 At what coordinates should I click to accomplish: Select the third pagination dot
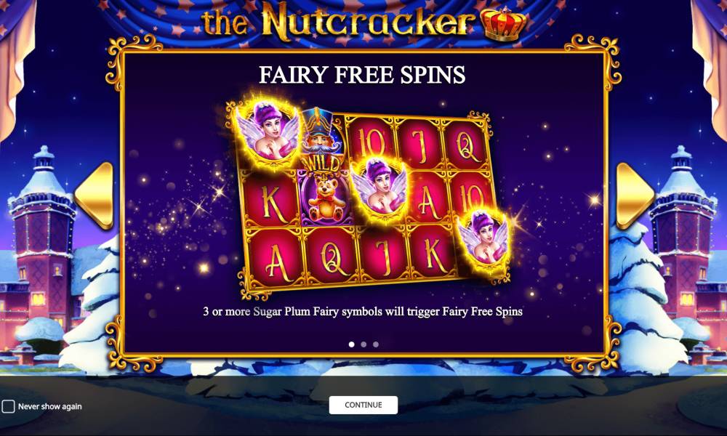point(376,344)
